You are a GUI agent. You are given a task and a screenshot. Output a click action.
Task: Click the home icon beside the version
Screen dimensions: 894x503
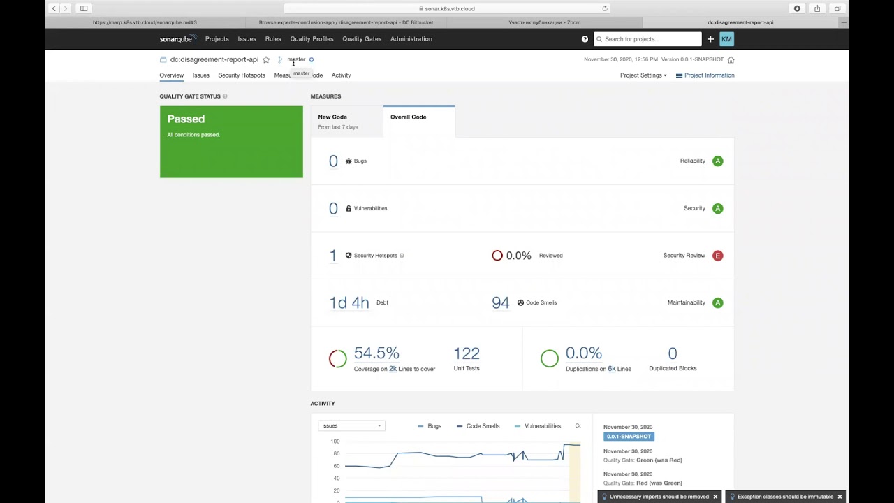tap(731, 59)
